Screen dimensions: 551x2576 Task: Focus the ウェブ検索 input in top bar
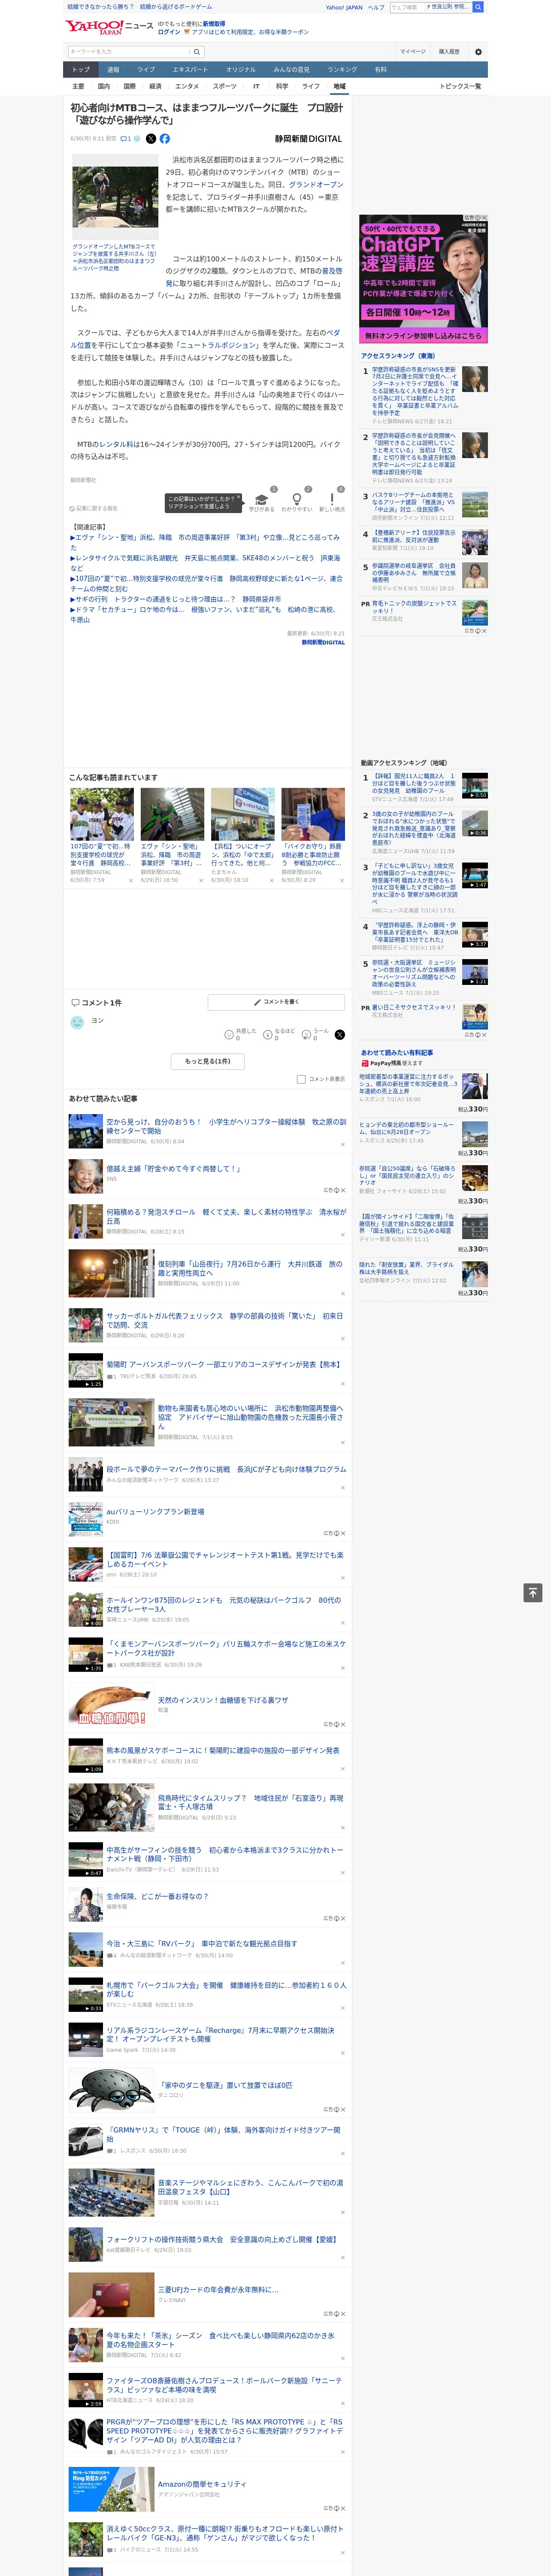(406, 7)
